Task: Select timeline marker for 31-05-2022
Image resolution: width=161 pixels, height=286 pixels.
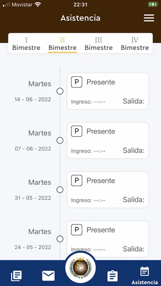Action: tap(60, 190)
